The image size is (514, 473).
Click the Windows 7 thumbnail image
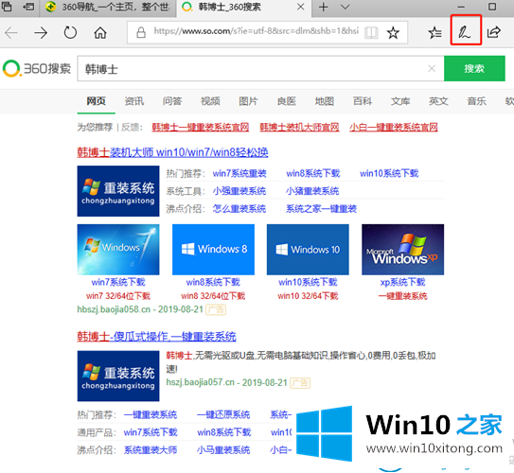click(118, 250)
